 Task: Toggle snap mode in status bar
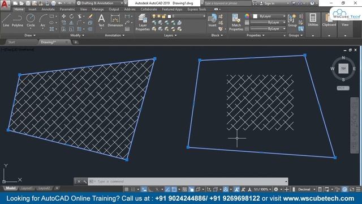133,189
